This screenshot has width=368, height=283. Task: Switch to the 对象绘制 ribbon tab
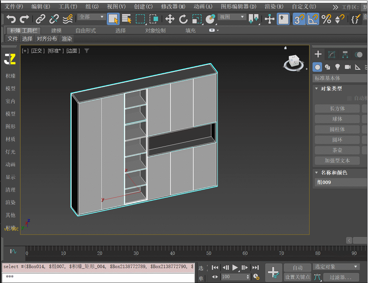156,30
